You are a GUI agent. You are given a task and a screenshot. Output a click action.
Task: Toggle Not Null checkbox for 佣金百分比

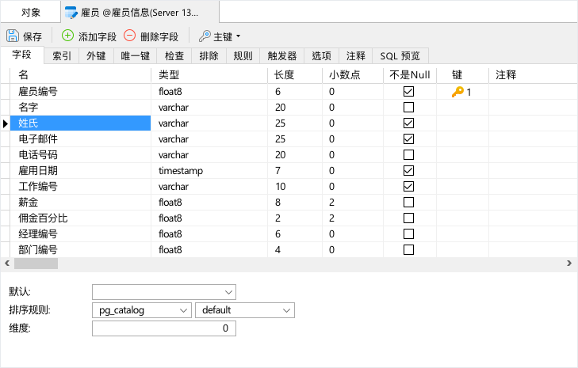[x=408, y=218]
